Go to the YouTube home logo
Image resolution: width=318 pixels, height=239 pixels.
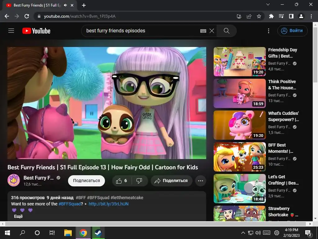tap(36, 31)
